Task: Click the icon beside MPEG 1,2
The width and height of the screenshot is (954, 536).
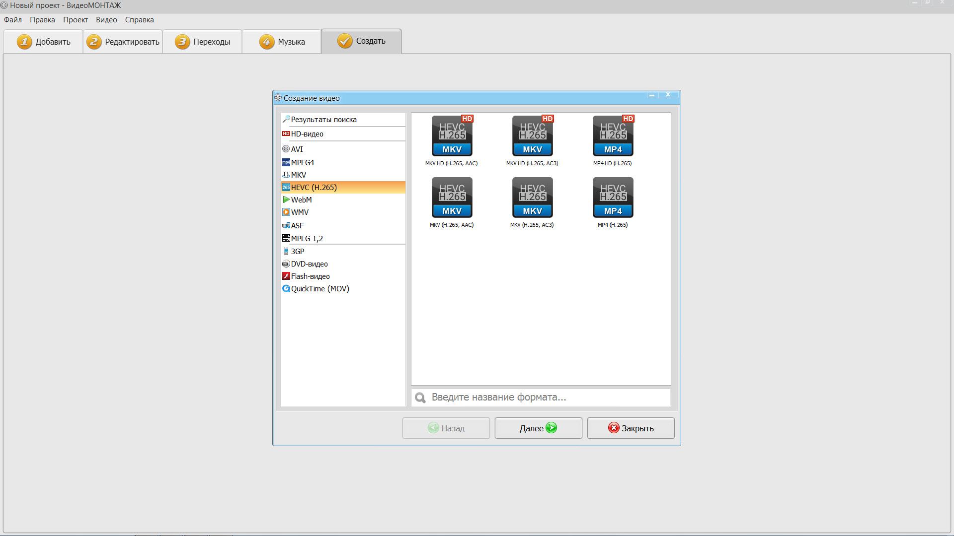Action: (286, 238)
